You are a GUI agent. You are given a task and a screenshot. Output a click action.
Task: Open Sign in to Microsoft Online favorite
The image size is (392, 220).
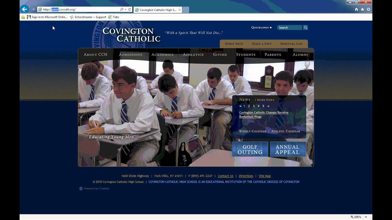[47, 17]
